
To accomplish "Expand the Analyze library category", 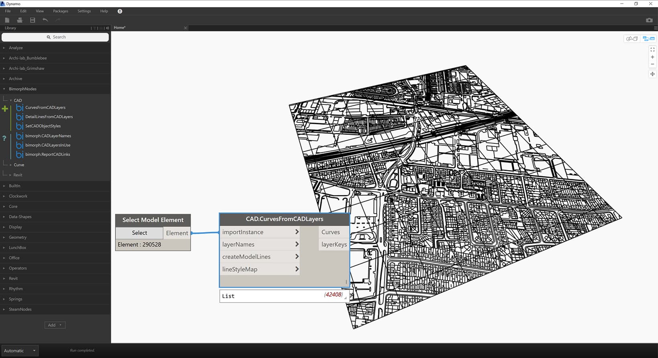I will click(x=55, y=48).
